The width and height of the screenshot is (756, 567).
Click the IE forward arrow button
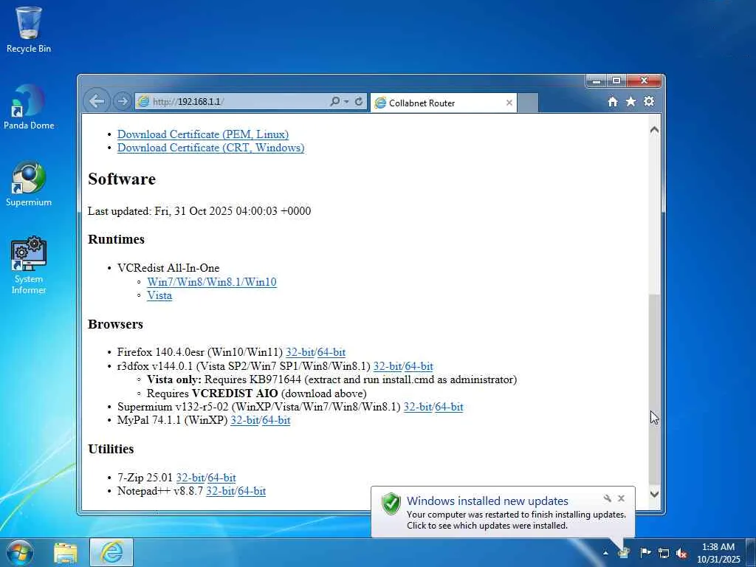point(123,101)
